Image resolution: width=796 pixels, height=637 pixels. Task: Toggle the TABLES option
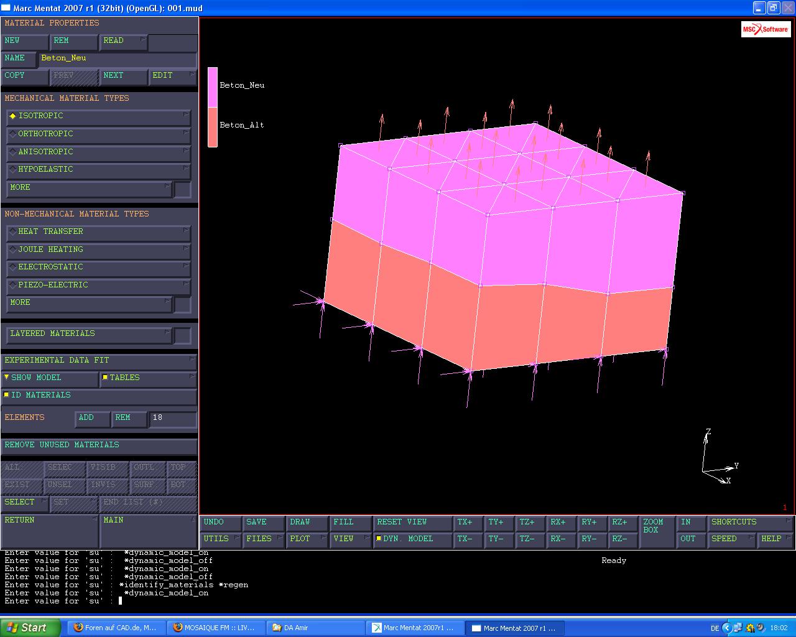[x=148, y=378]
